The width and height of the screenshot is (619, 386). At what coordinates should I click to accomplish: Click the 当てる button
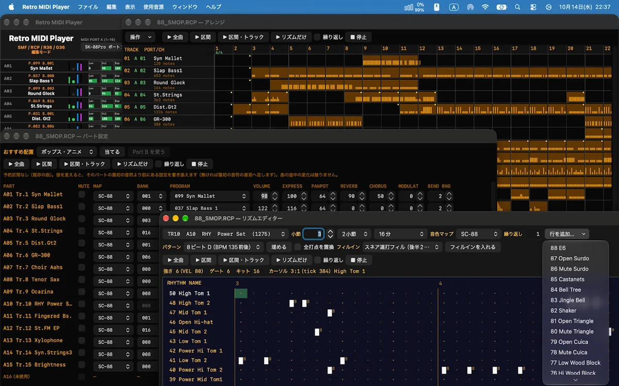tap(112, 152)
